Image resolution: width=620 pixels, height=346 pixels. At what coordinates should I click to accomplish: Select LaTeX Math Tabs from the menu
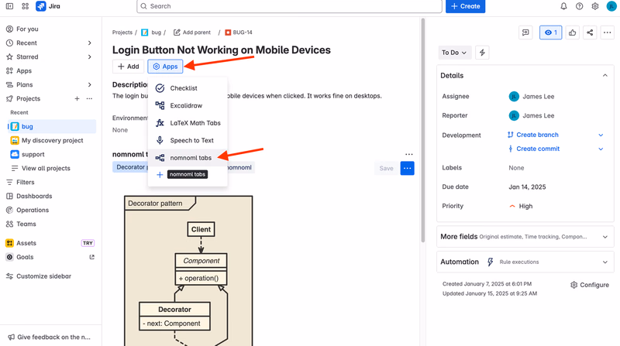tap(188, 123)
